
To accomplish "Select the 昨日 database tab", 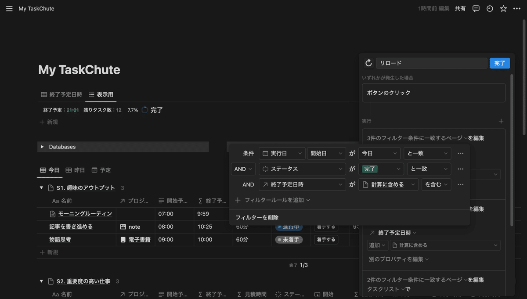I will point(75,170).
